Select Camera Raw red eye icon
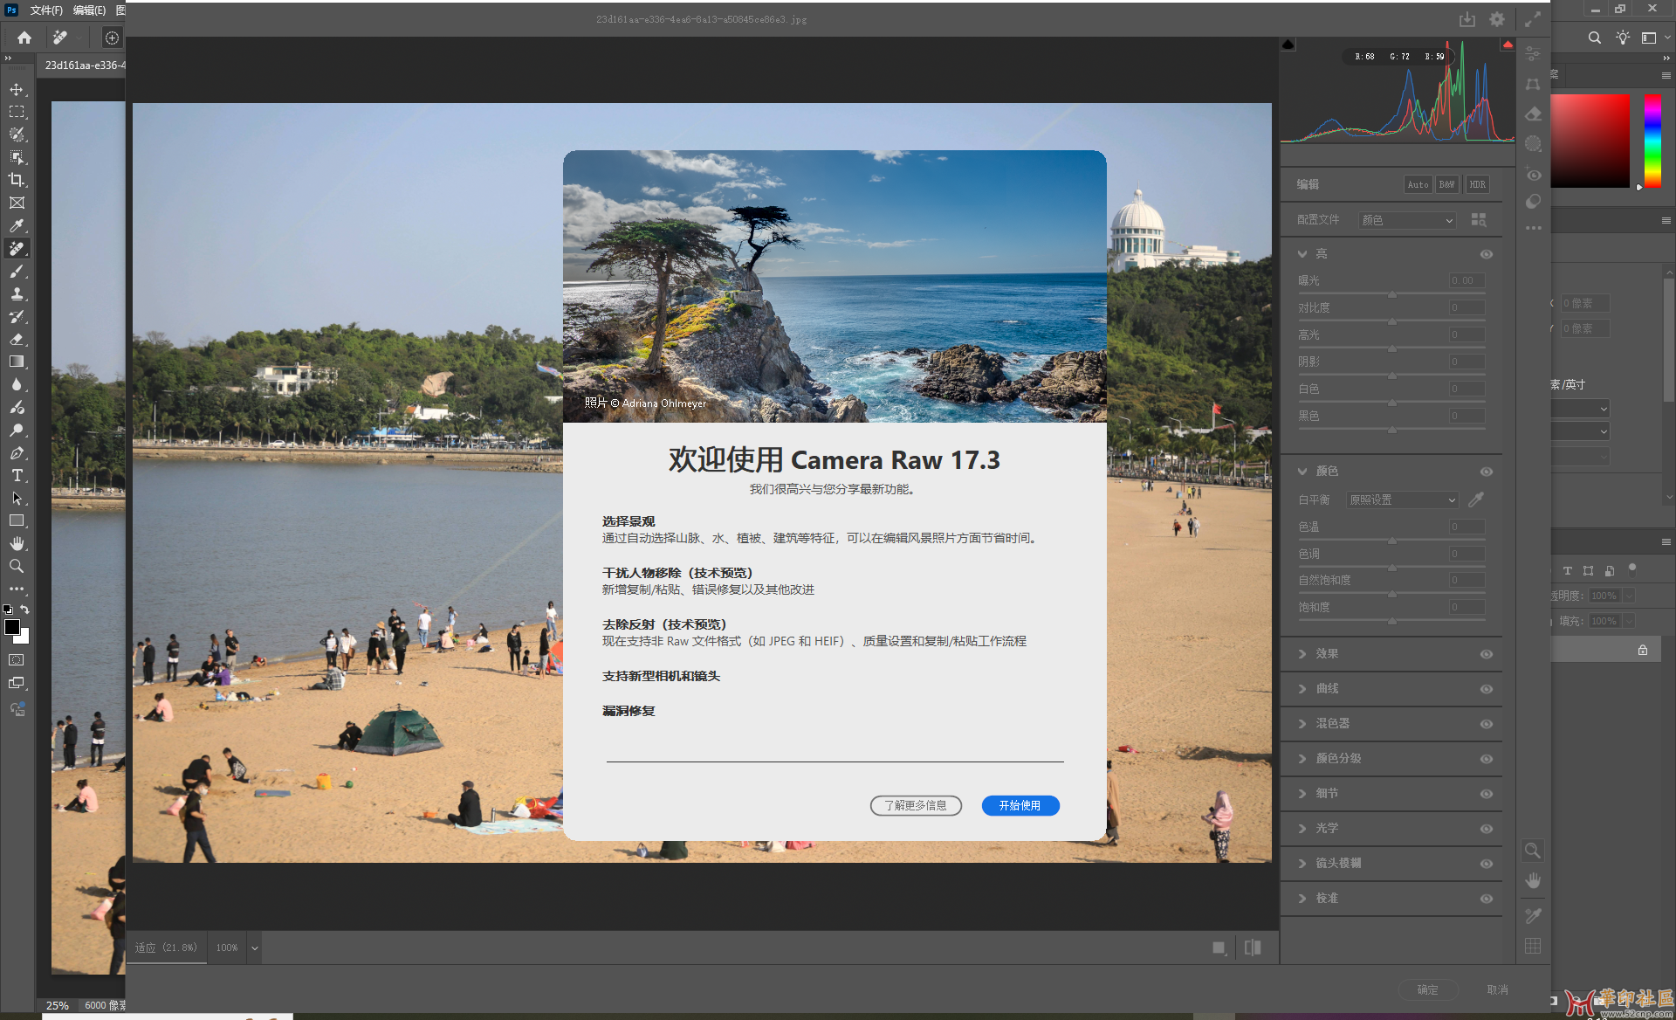 (x=1533, y=174)
